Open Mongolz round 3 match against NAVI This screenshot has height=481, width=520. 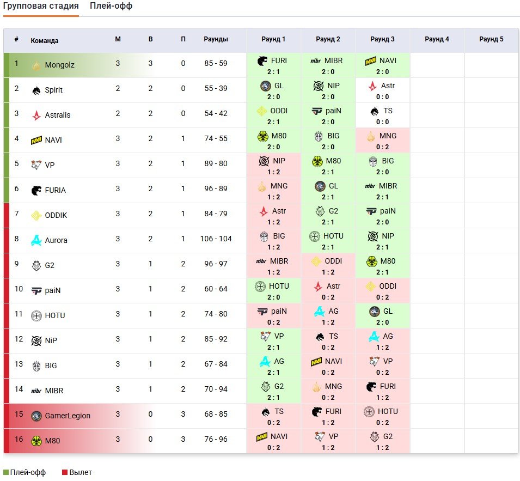tap(382, 65)
